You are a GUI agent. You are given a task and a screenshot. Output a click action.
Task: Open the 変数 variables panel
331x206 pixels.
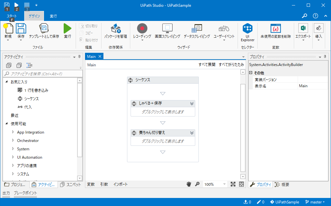click(x=91, y=184)
